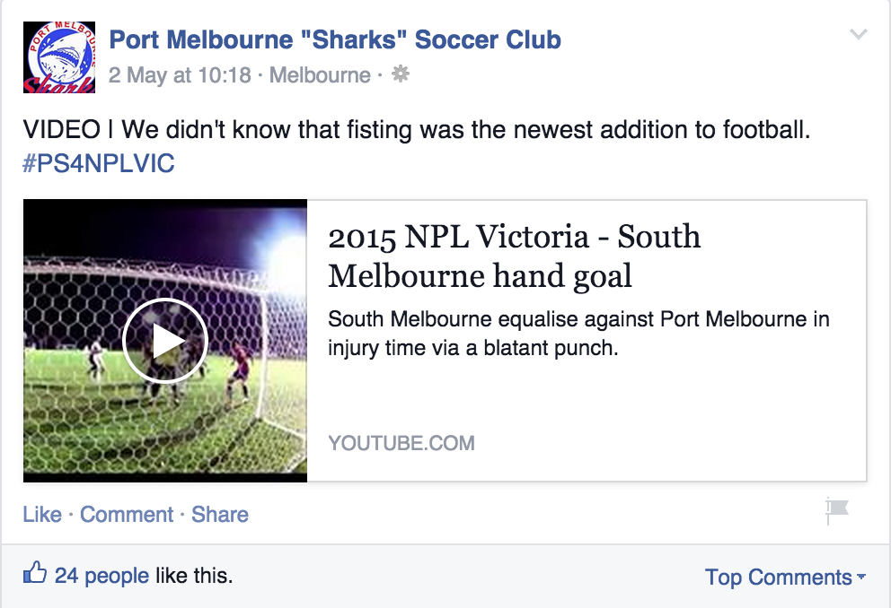Click the gear privacy icon beside Melbourne
The image size is (891, 608).
401,74
